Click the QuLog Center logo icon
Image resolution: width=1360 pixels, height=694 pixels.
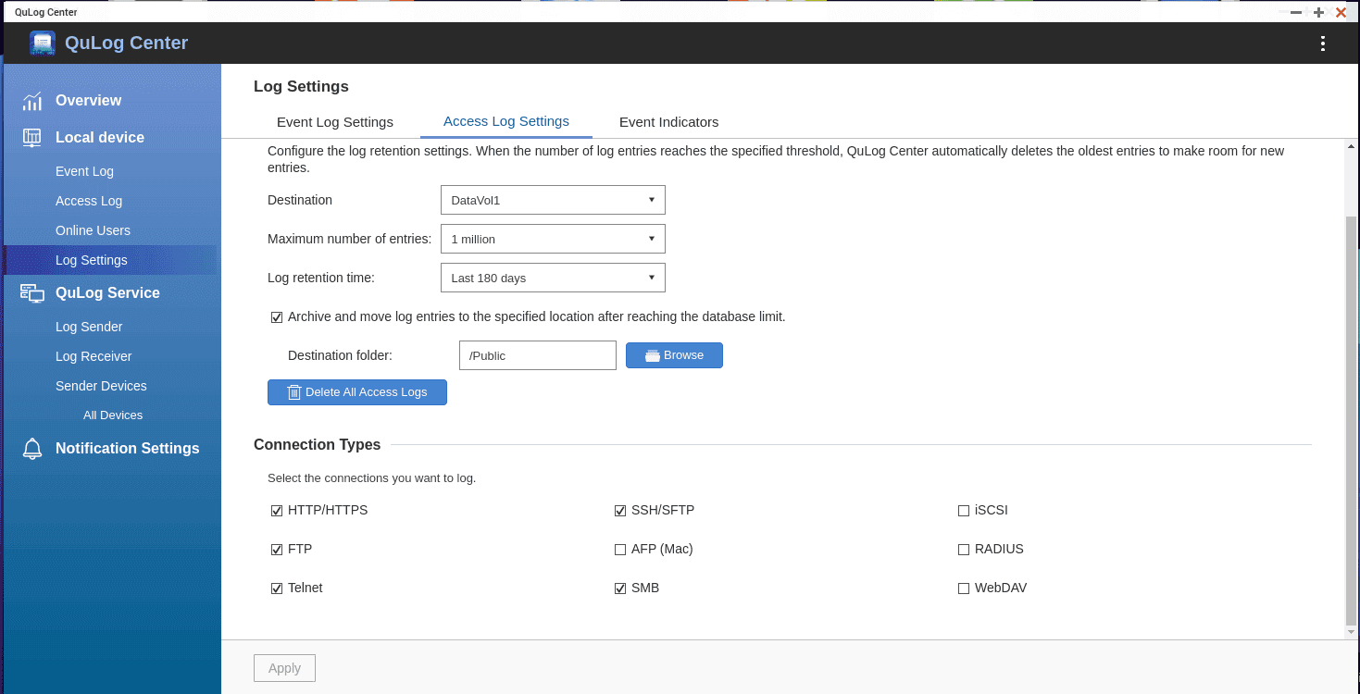tap(43, 43)
